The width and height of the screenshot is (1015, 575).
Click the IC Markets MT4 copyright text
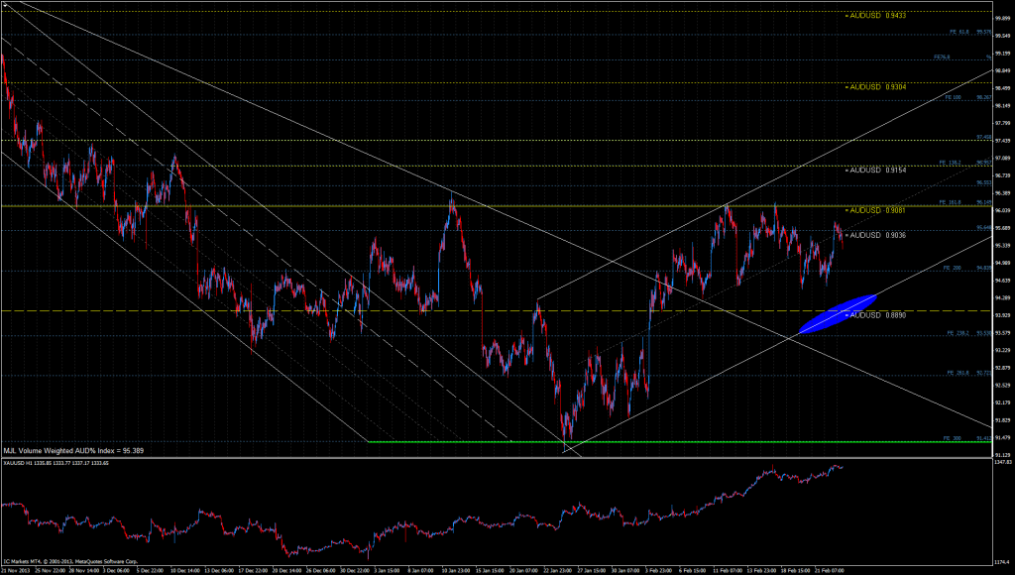point(70,561)
